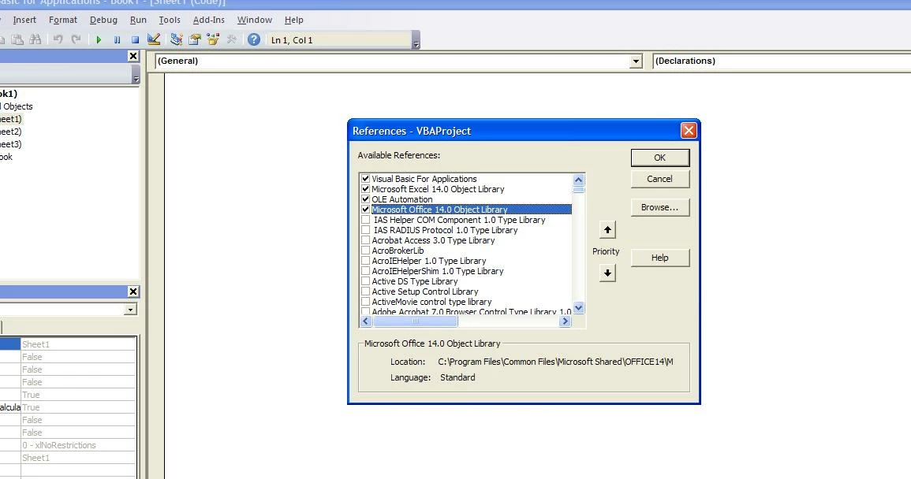Uncheck OLE Automation reference
The height and width of the screenshot is (479, 911).
coord(365,199)
